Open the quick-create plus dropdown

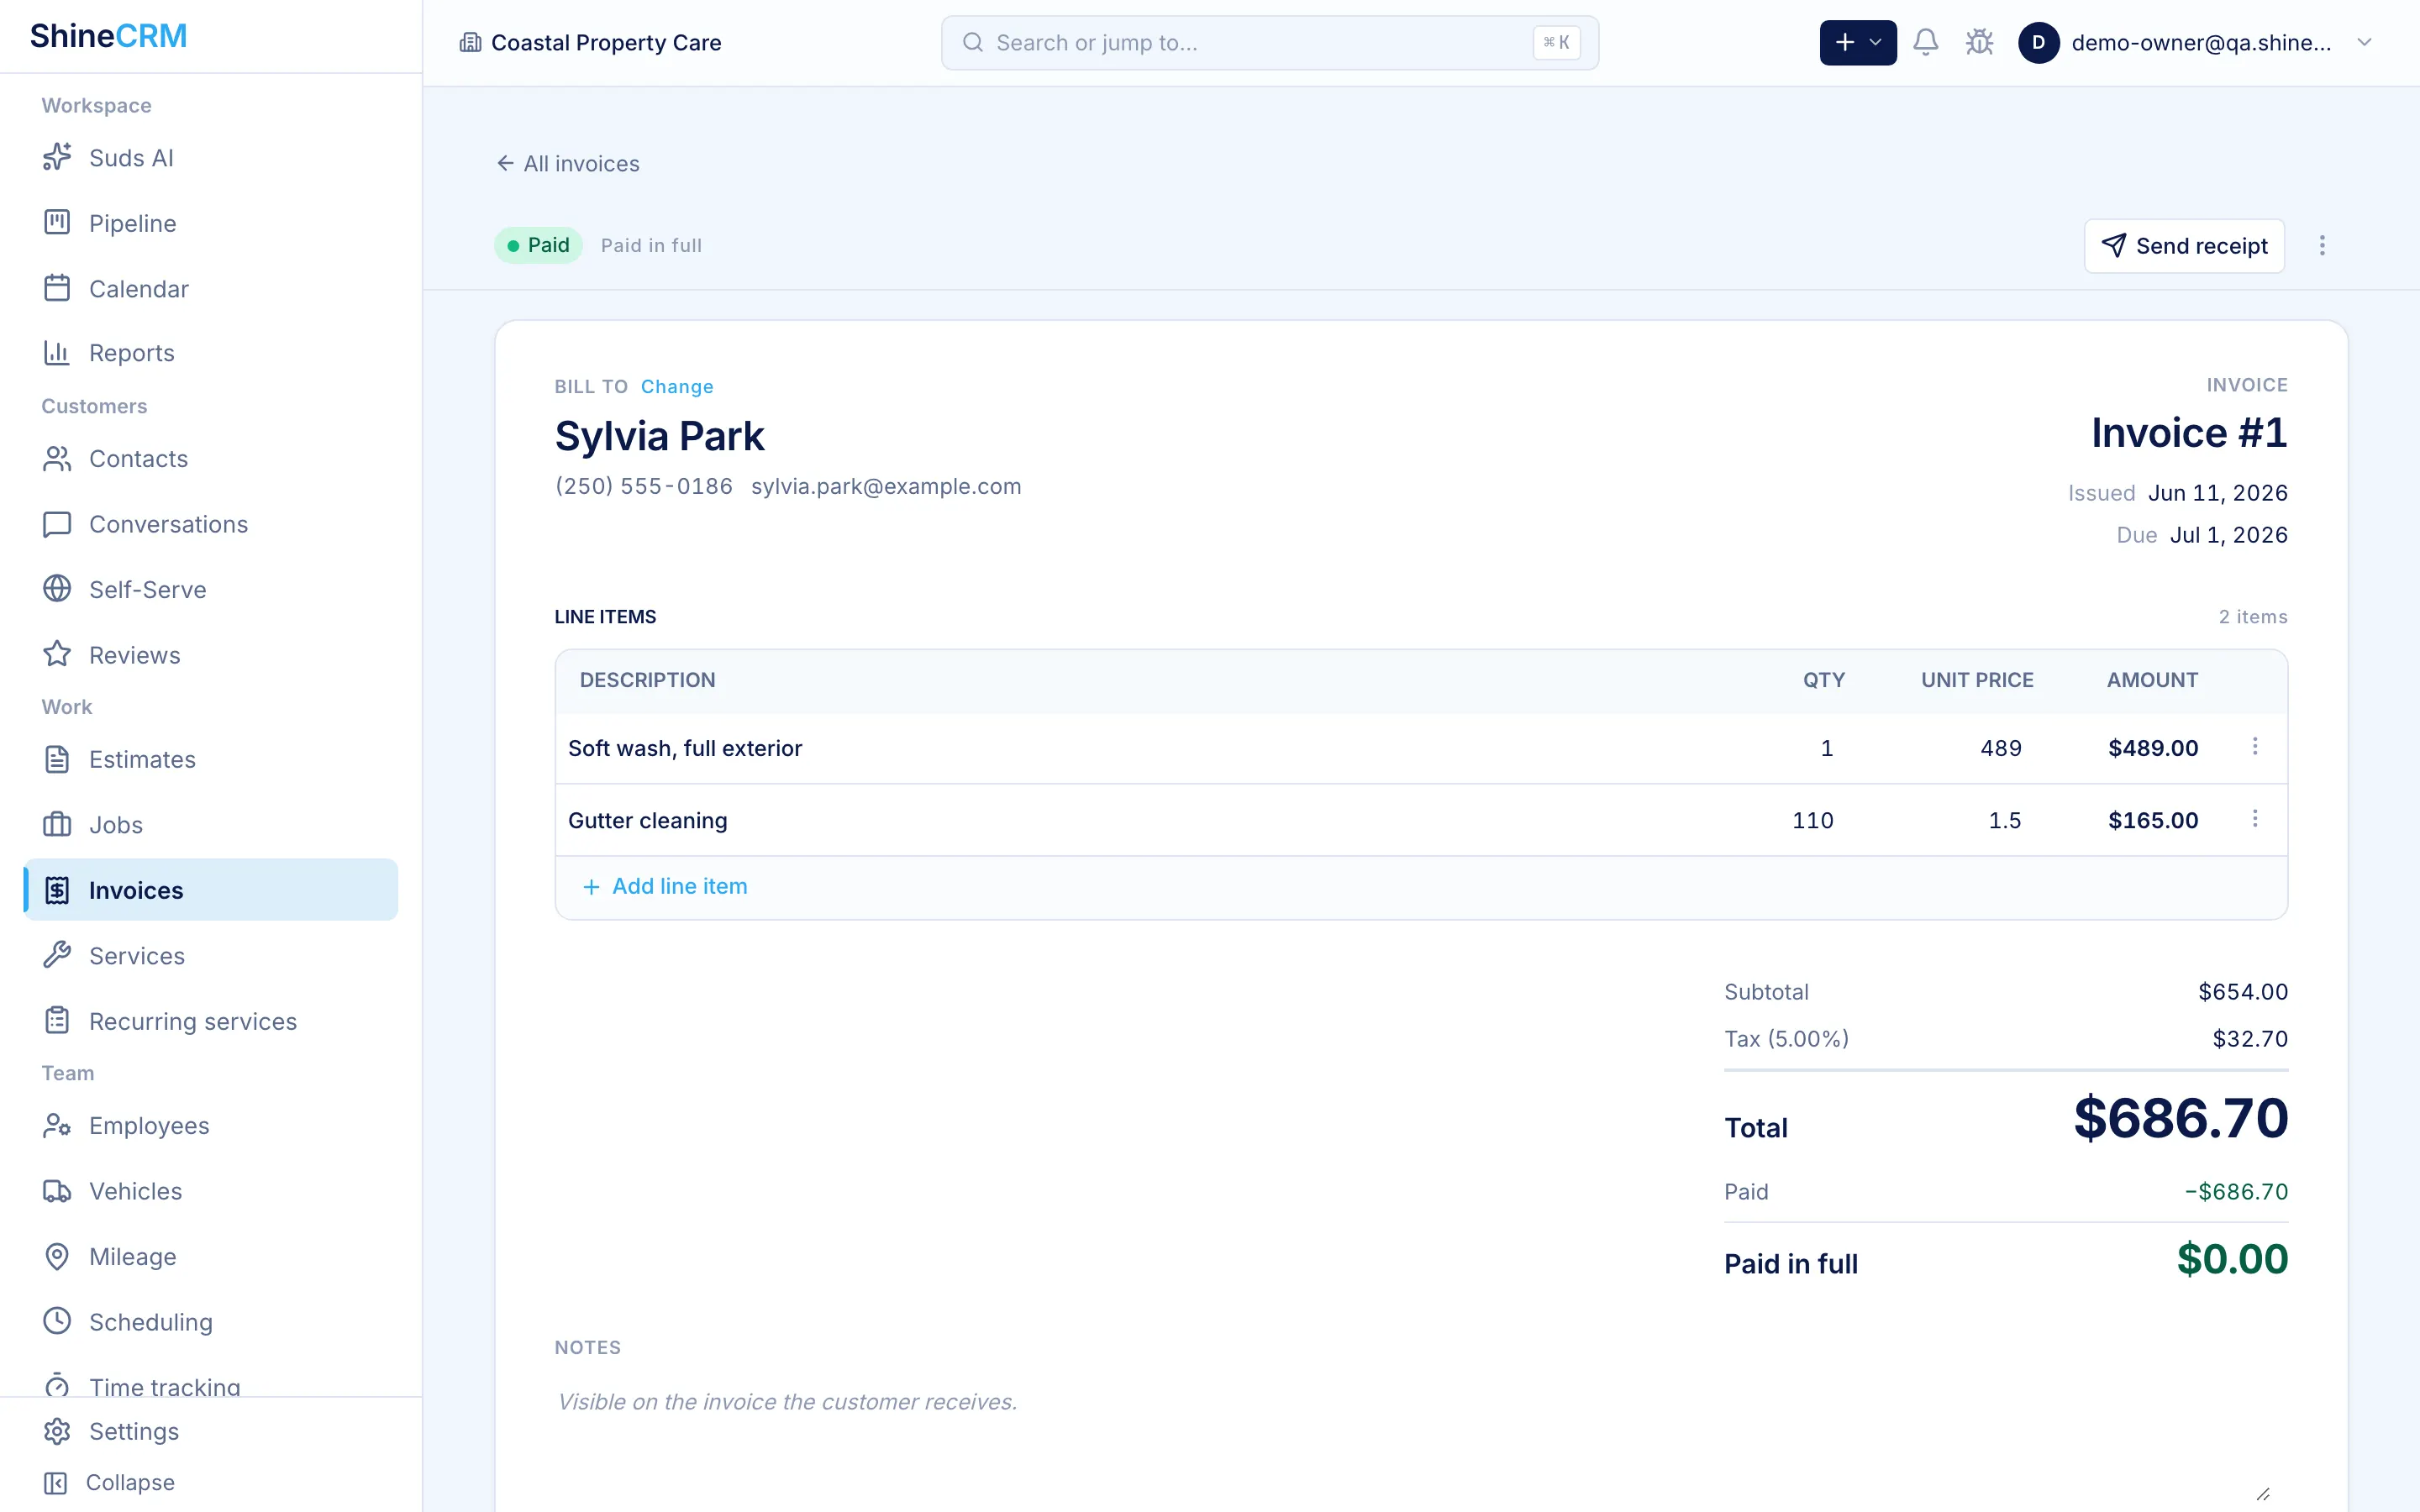pyautogui.click(x=1857, y=42)
